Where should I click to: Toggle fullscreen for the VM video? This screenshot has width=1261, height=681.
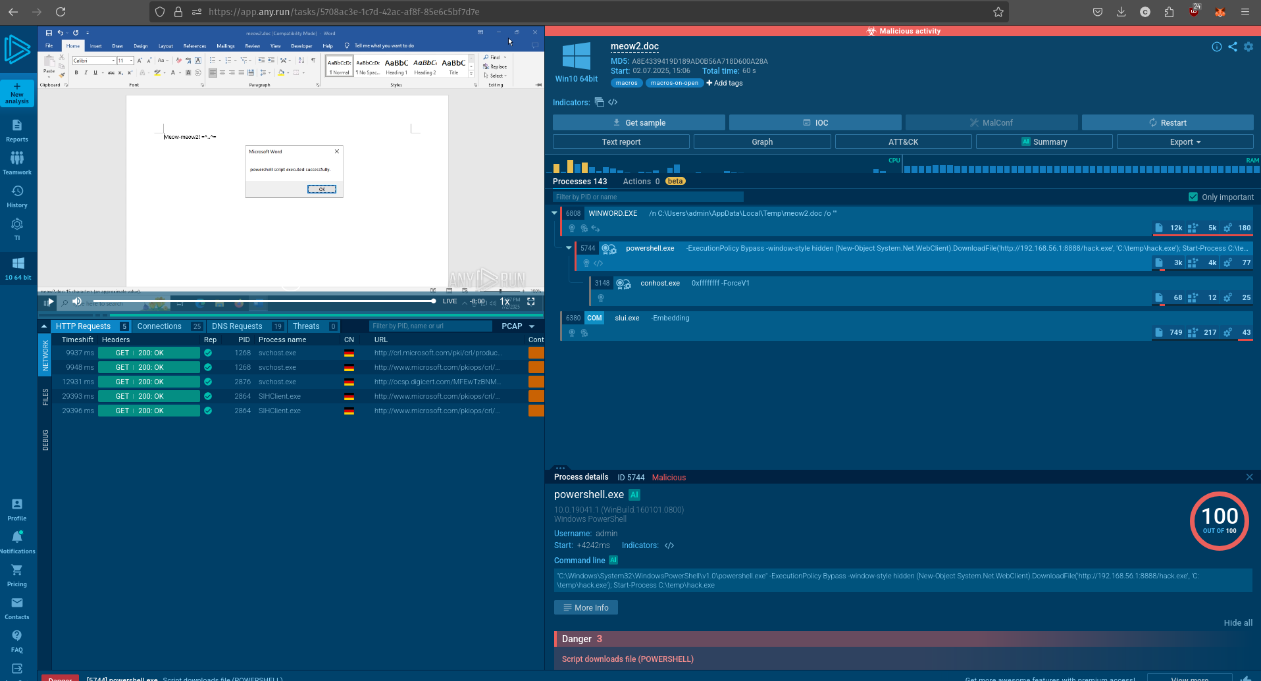point(531,301)
